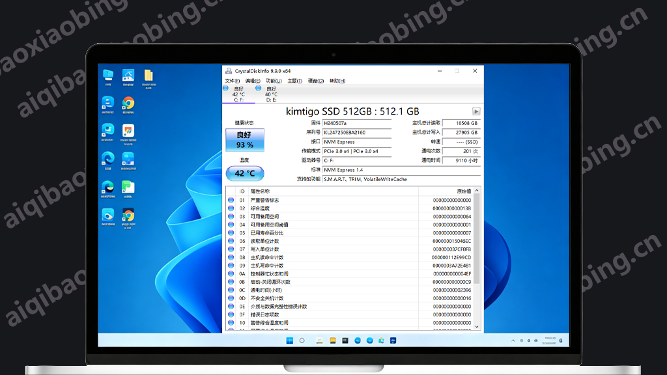Click the status circle of row 0C 通电时间(小时)
This screenshot has width=667, height=375.
(x=231, y=290)
